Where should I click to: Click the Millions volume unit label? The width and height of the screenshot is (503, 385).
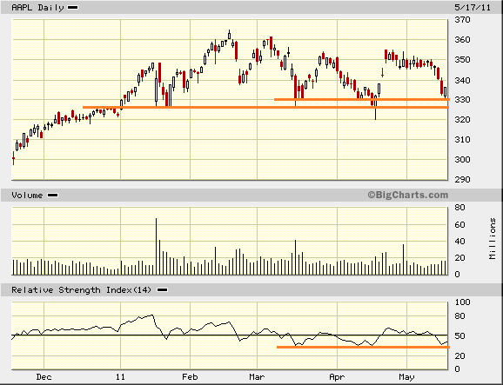[493, 239]
